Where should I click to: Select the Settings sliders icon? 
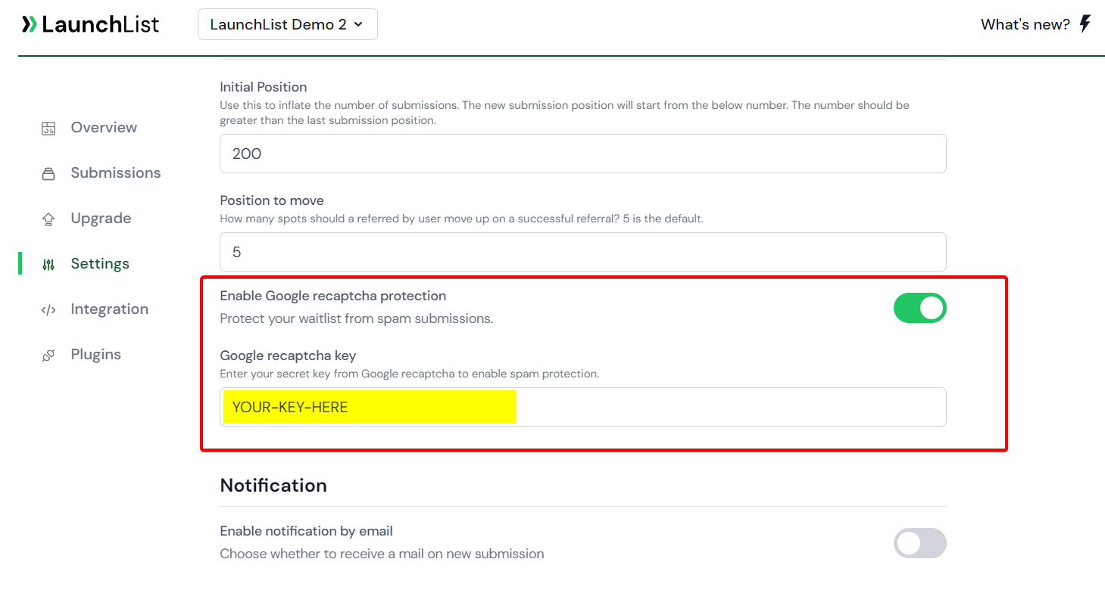(x=48, y=263)
